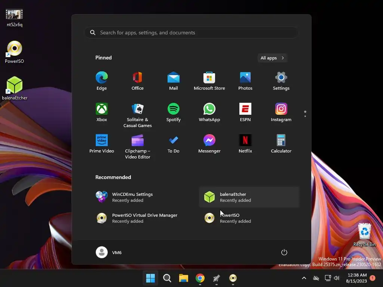Image resolution: width=383 pixels, height=287 pixels.
Task: Click the cloud sync tray icon
Action: tap(316, 278)
